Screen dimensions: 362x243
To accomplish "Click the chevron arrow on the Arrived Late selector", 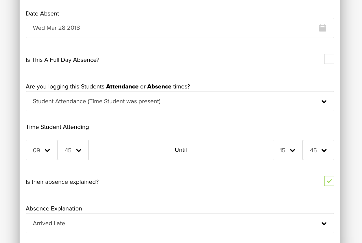I will (324, 224).
